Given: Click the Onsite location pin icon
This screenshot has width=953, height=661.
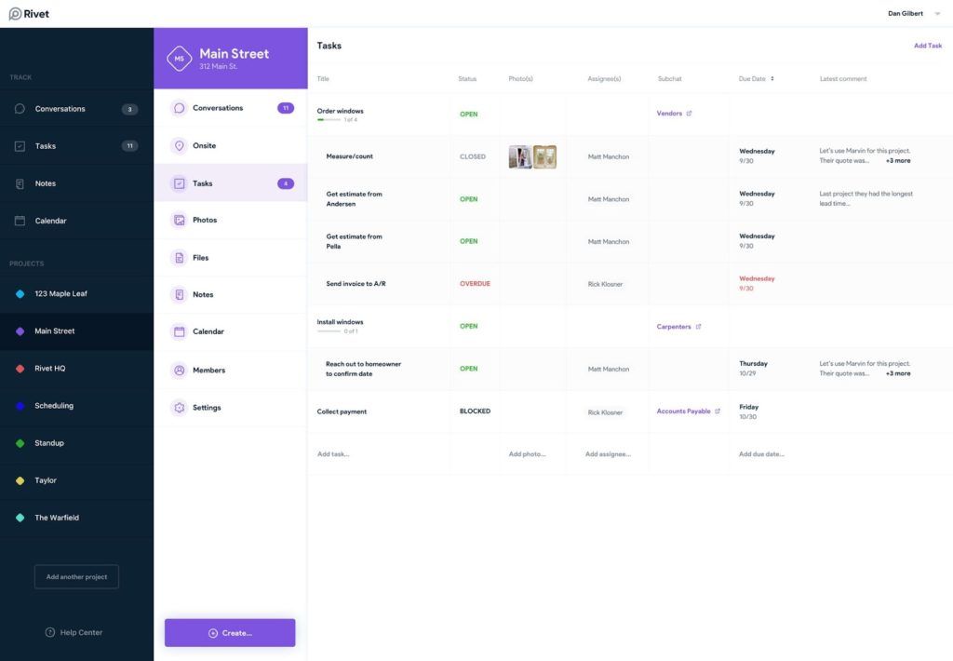Looking at the screenshot, I should click(x=180, y=146).
